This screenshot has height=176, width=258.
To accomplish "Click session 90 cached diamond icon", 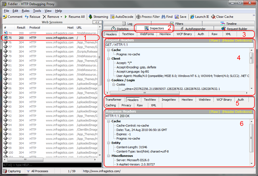I will [6, 107].
